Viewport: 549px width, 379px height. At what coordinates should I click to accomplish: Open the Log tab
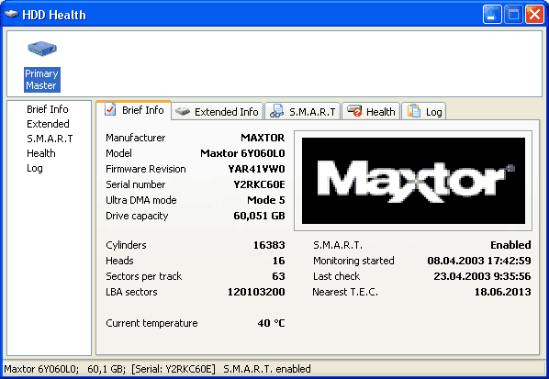(x=424, y=111)
